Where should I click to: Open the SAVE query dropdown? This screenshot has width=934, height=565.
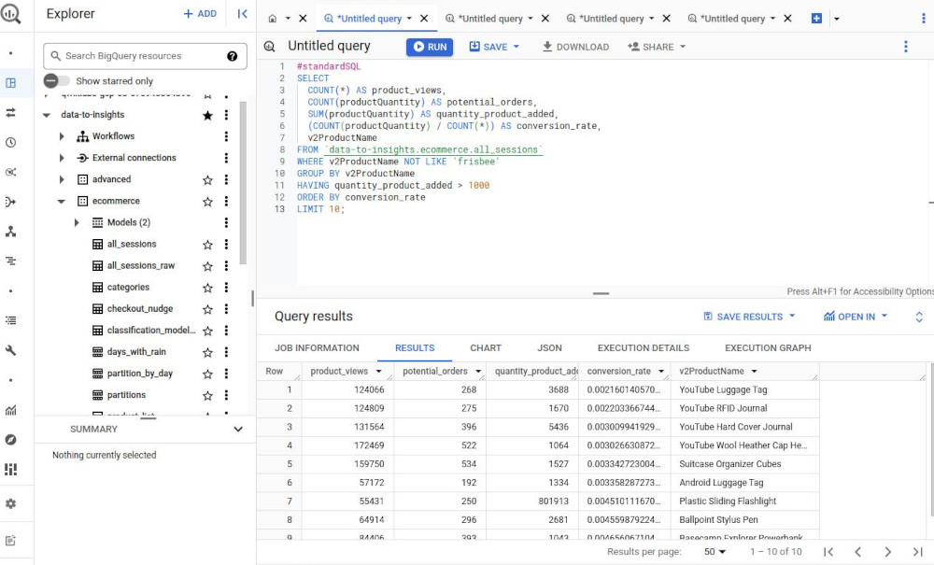[x=494, y=47]
